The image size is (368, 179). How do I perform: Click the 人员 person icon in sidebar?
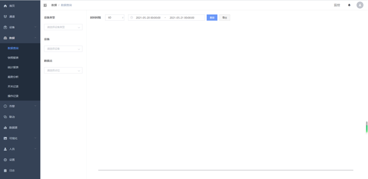coord(5,149)
